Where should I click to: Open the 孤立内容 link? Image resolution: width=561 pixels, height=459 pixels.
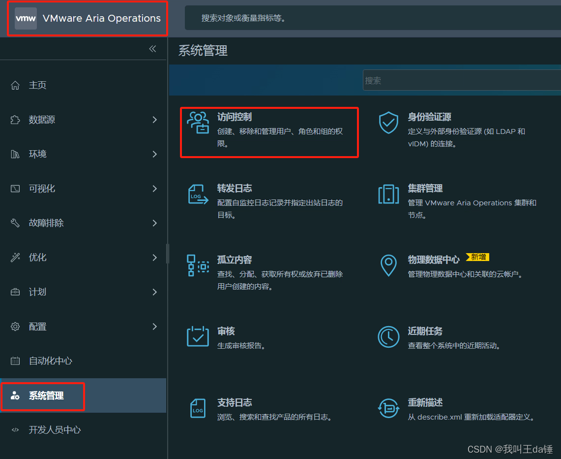point(235,260)
